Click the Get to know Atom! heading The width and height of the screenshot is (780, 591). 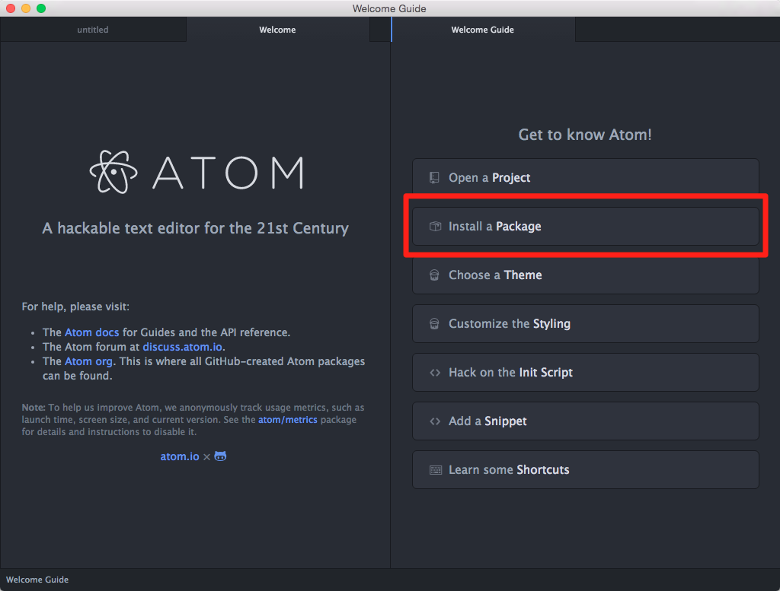coord(585,135)
